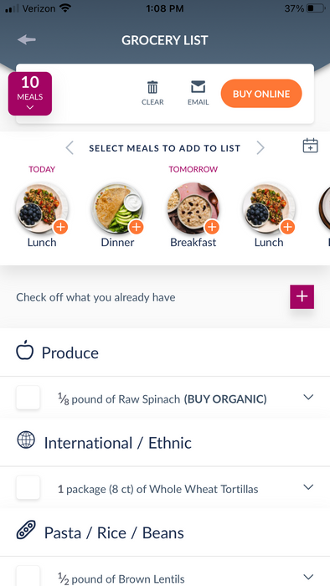Click the Buy Online button
This screenshot has height=586, width=330.
click(261, 94)
